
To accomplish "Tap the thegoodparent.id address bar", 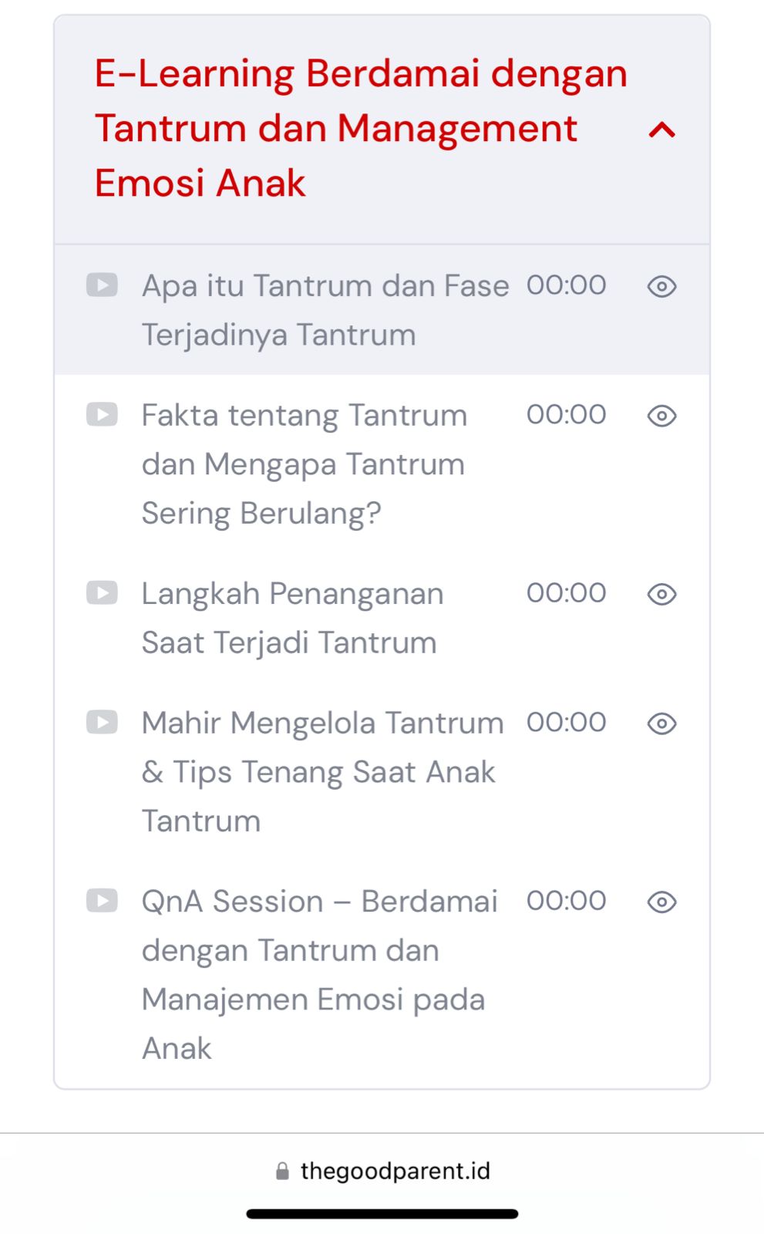I will tap(395, 1171).
